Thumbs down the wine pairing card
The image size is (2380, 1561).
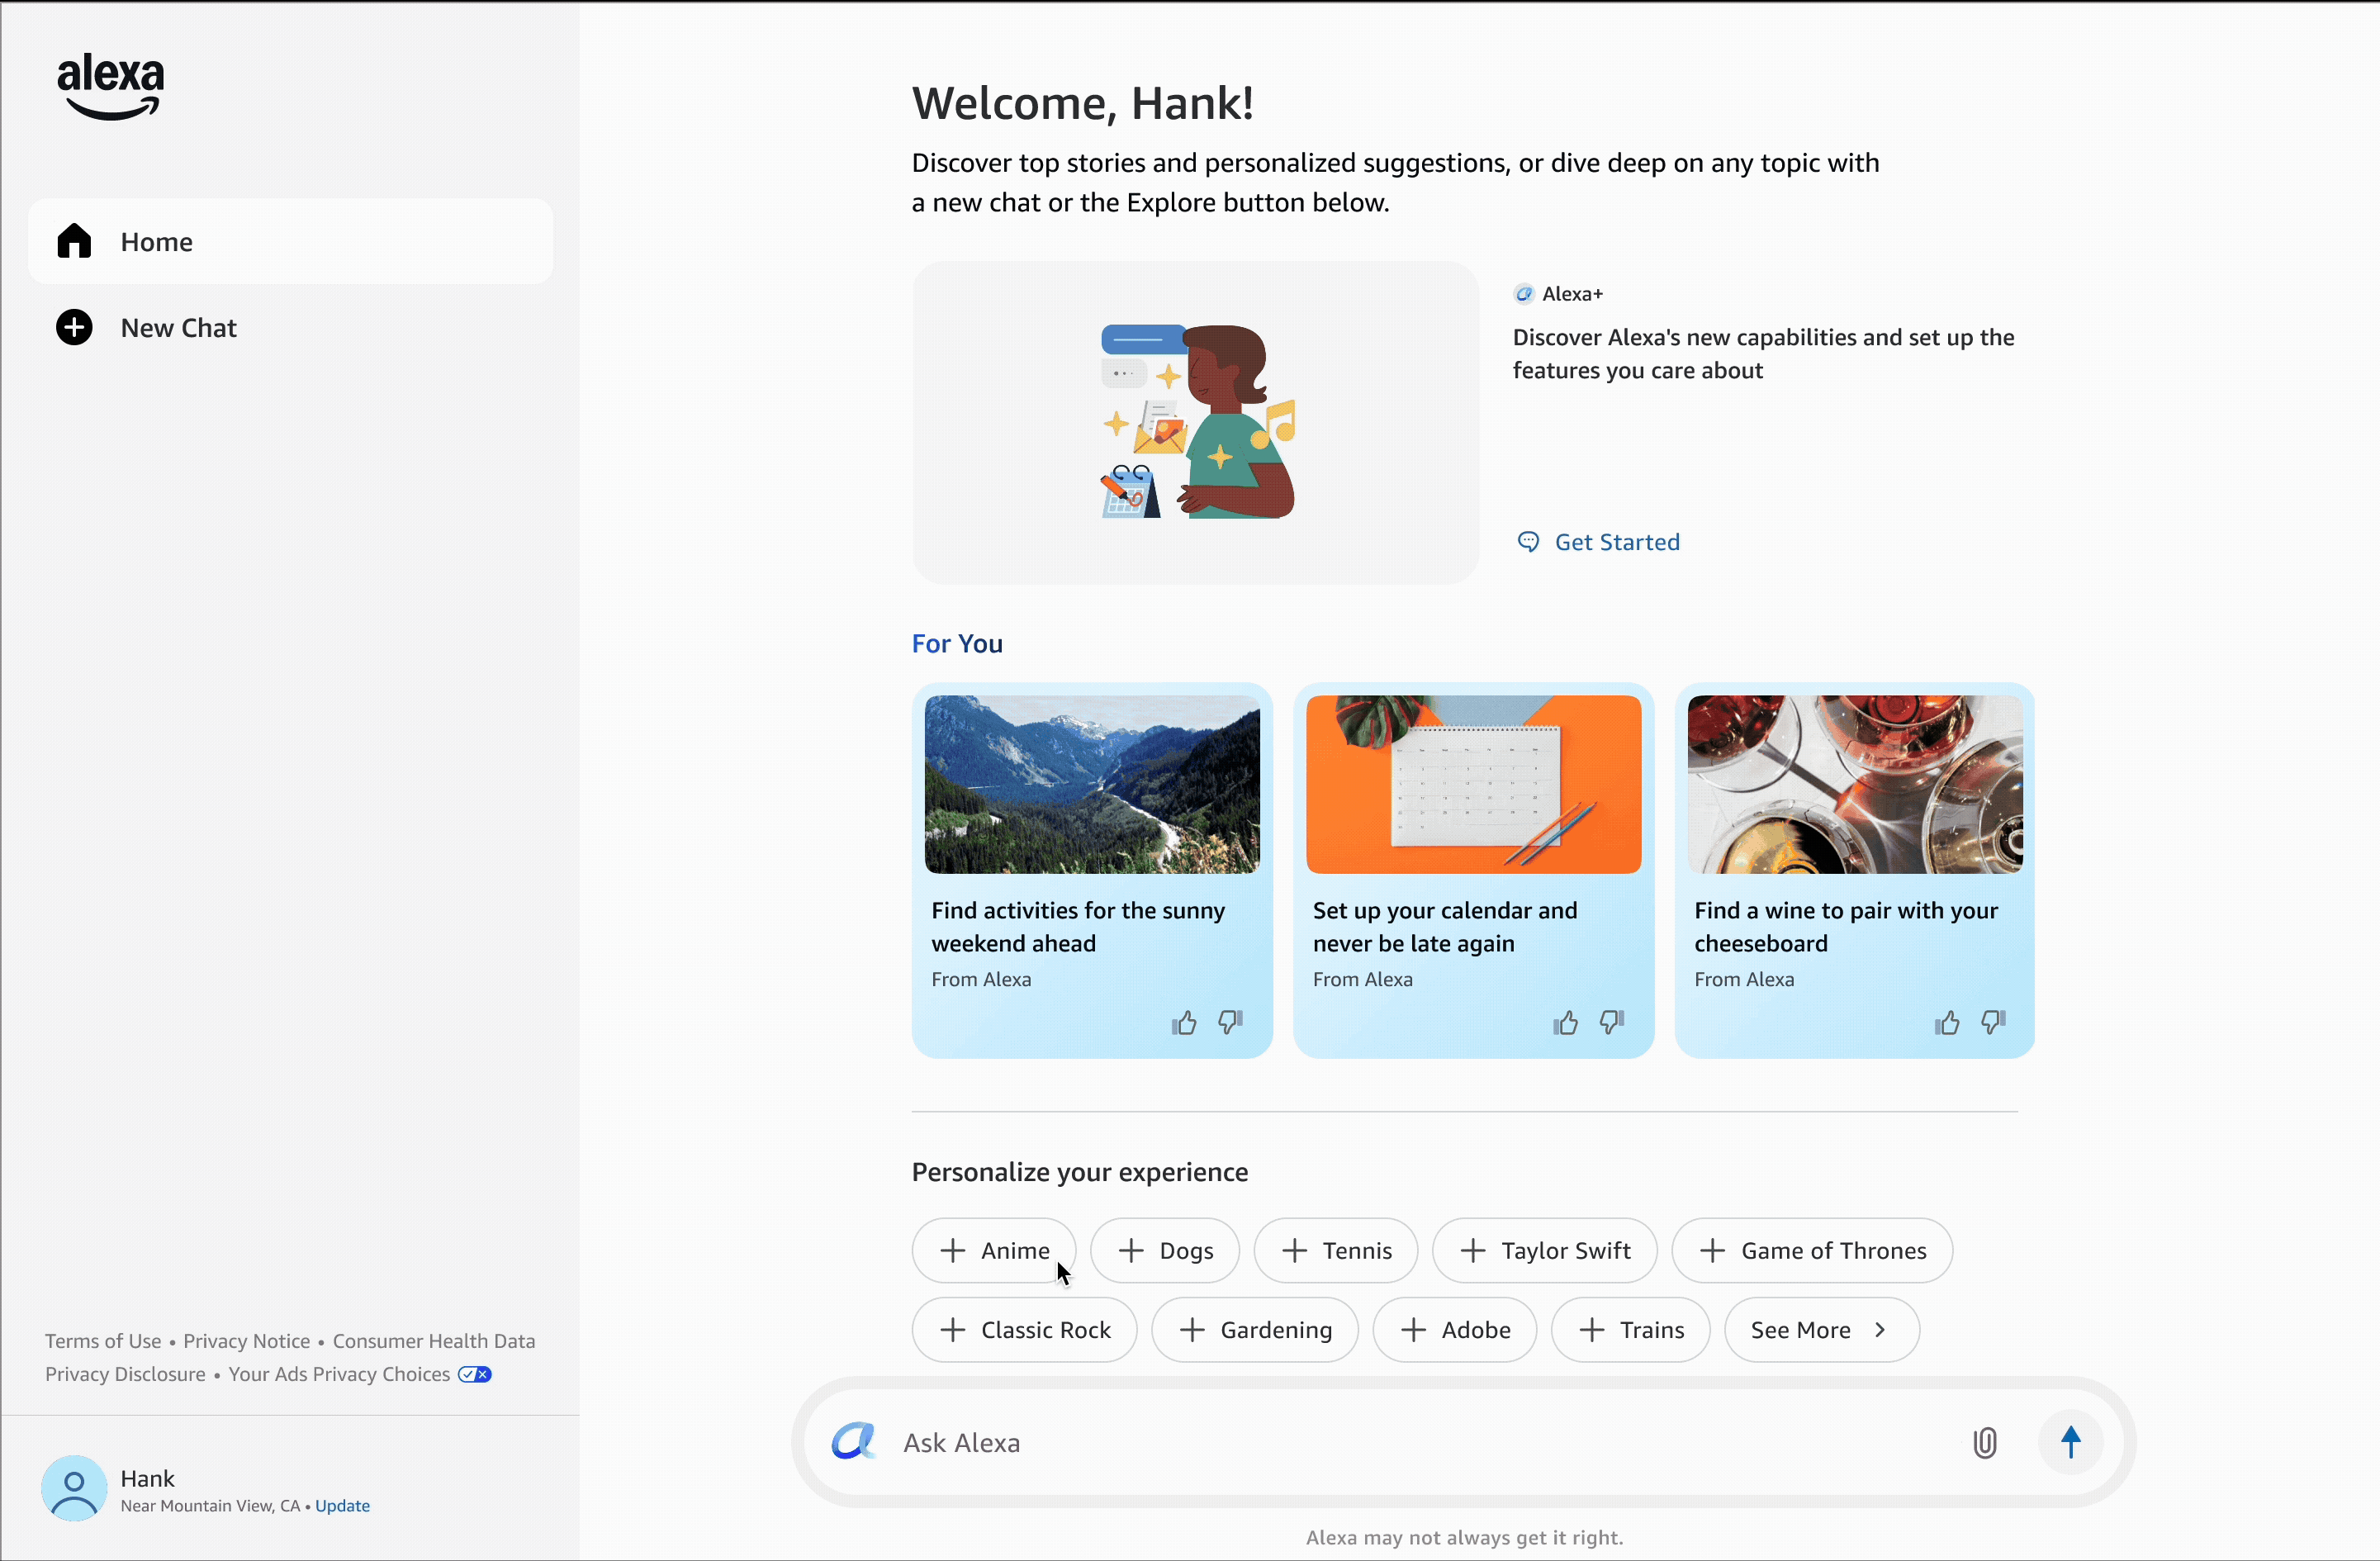point(1993,1022)
